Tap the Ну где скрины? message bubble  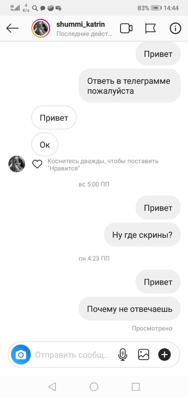142,235
